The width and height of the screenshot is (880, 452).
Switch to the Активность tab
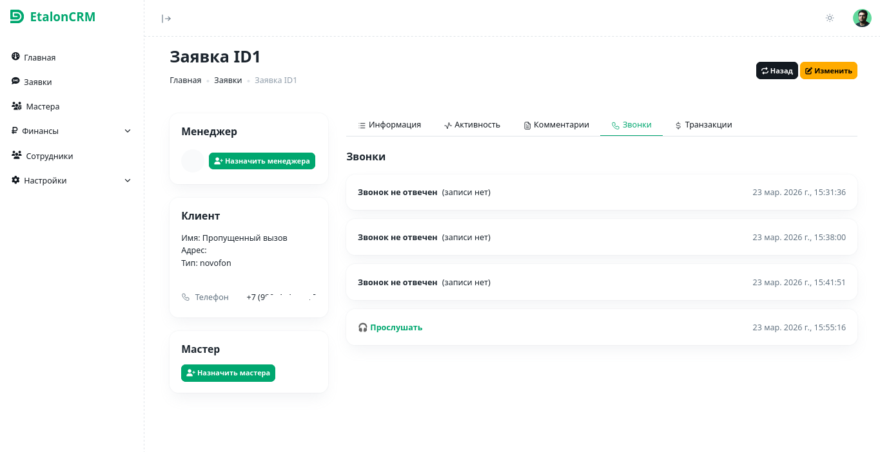472,125
